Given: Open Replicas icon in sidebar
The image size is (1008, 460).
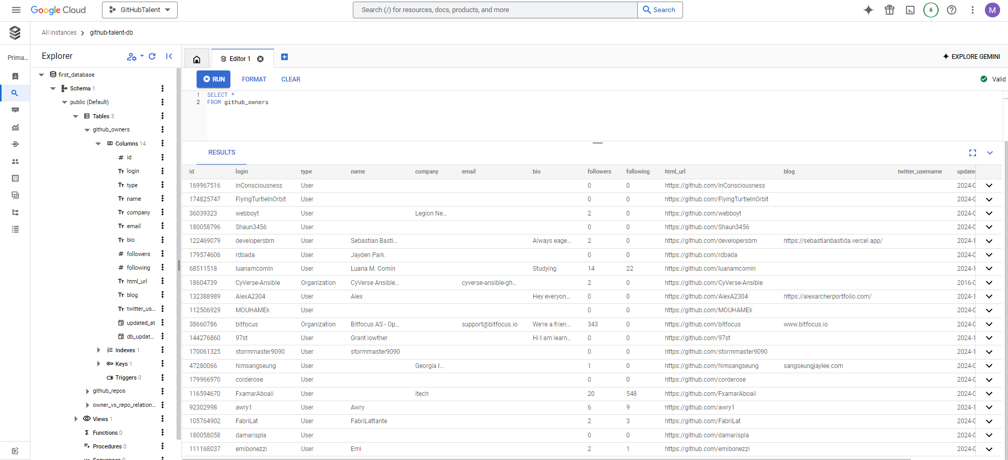Looking at the screenshot, I should click(x=15, y=212).
